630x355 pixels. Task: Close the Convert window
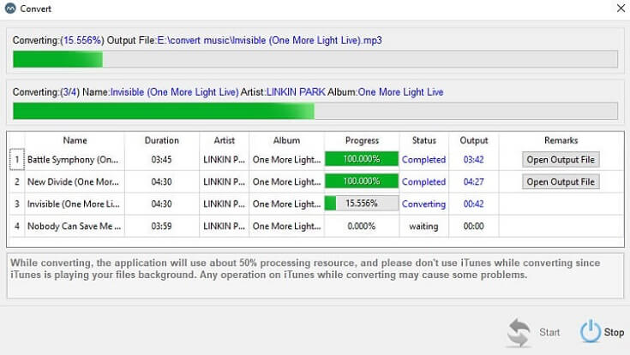point(621,9)
